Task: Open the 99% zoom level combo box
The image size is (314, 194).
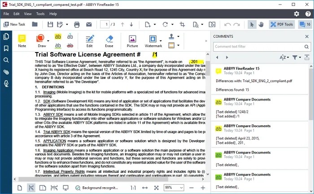Action: coord(174,188)
